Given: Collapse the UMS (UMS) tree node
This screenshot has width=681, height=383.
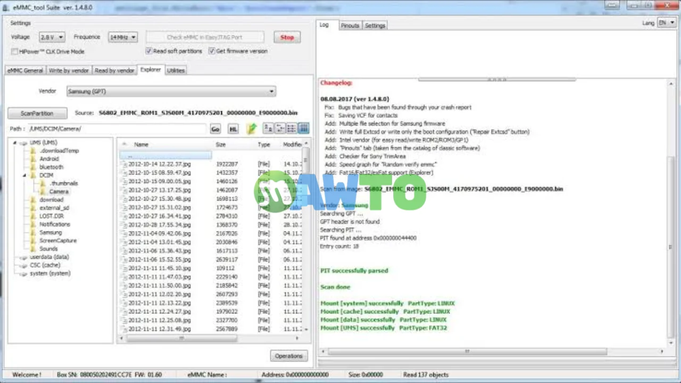Looking at the screenshot, I should (15, 143).
